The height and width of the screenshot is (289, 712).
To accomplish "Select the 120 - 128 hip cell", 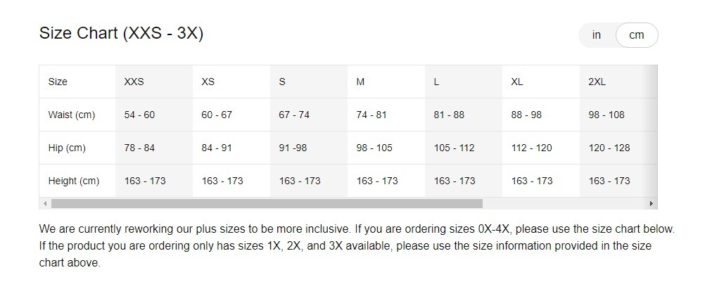I will (609, 148).
